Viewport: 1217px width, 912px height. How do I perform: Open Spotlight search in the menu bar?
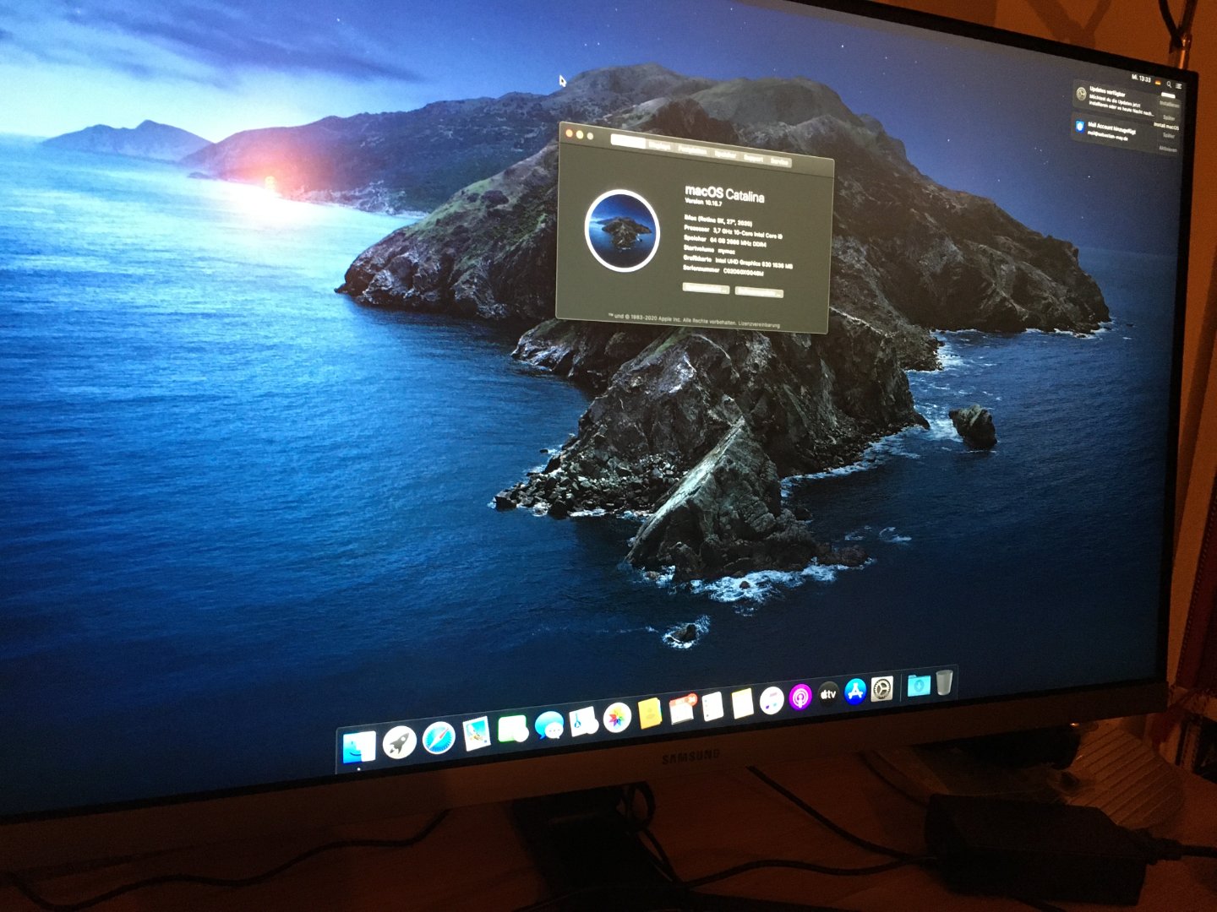(1169, 84)
